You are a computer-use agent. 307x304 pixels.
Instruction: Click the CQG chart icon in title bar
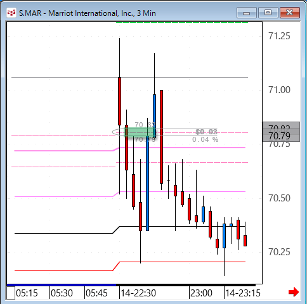(x=11, y=13)
